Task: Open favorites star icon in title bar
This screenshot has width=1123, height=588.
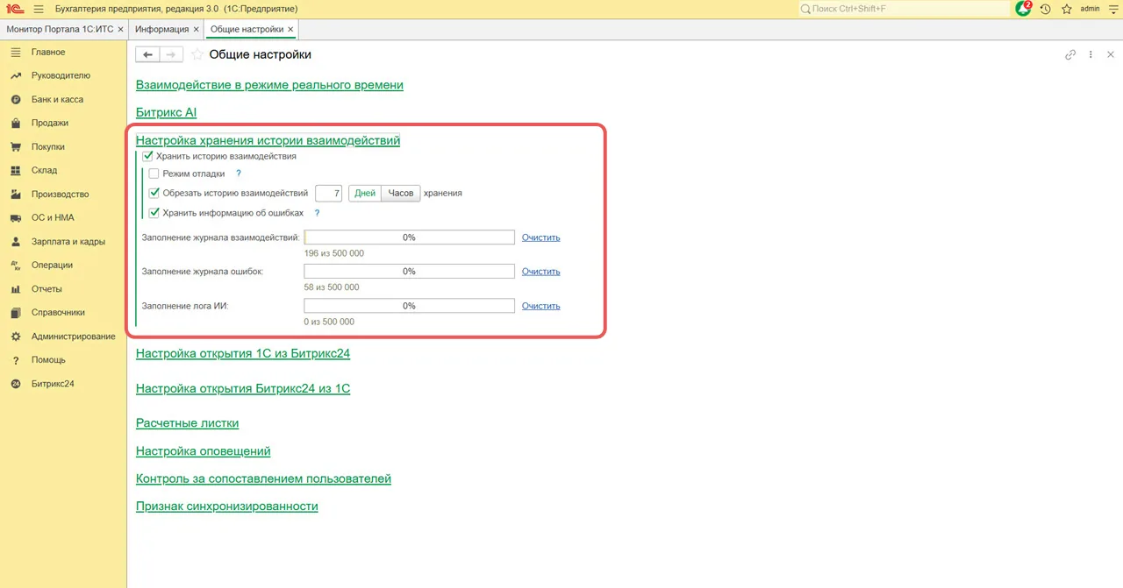Action: pyautogui.click(x=1067, y=9)
